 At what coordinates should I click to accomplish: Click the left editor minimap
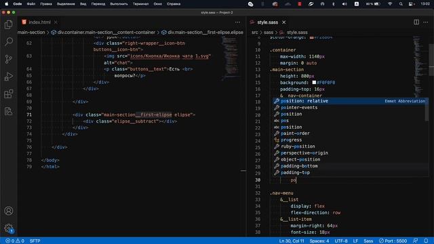231,58
